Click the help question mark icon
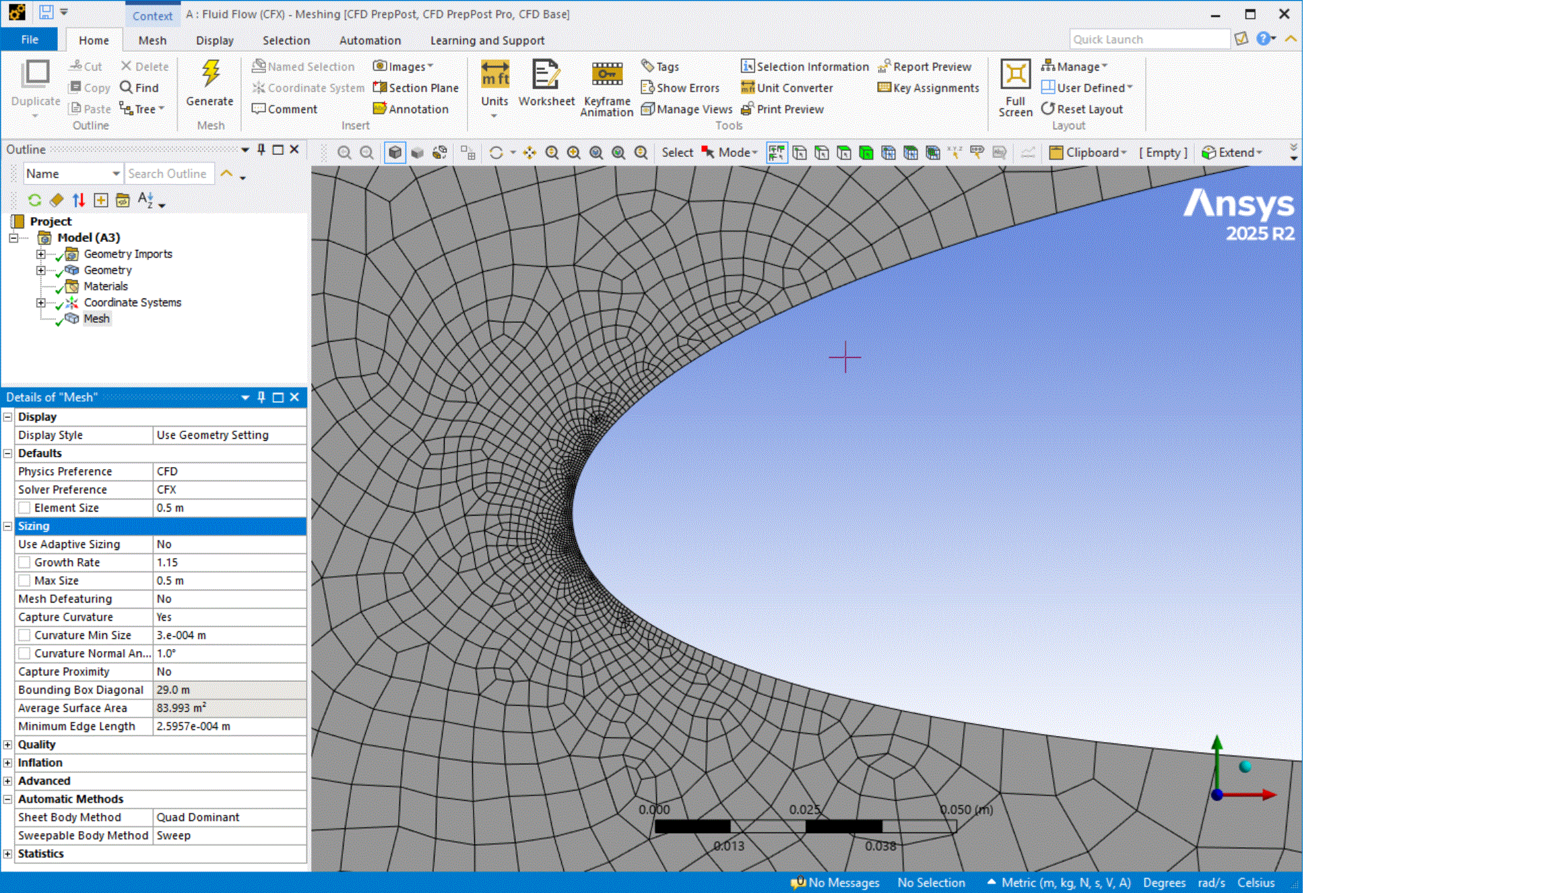 (1264, 39)
